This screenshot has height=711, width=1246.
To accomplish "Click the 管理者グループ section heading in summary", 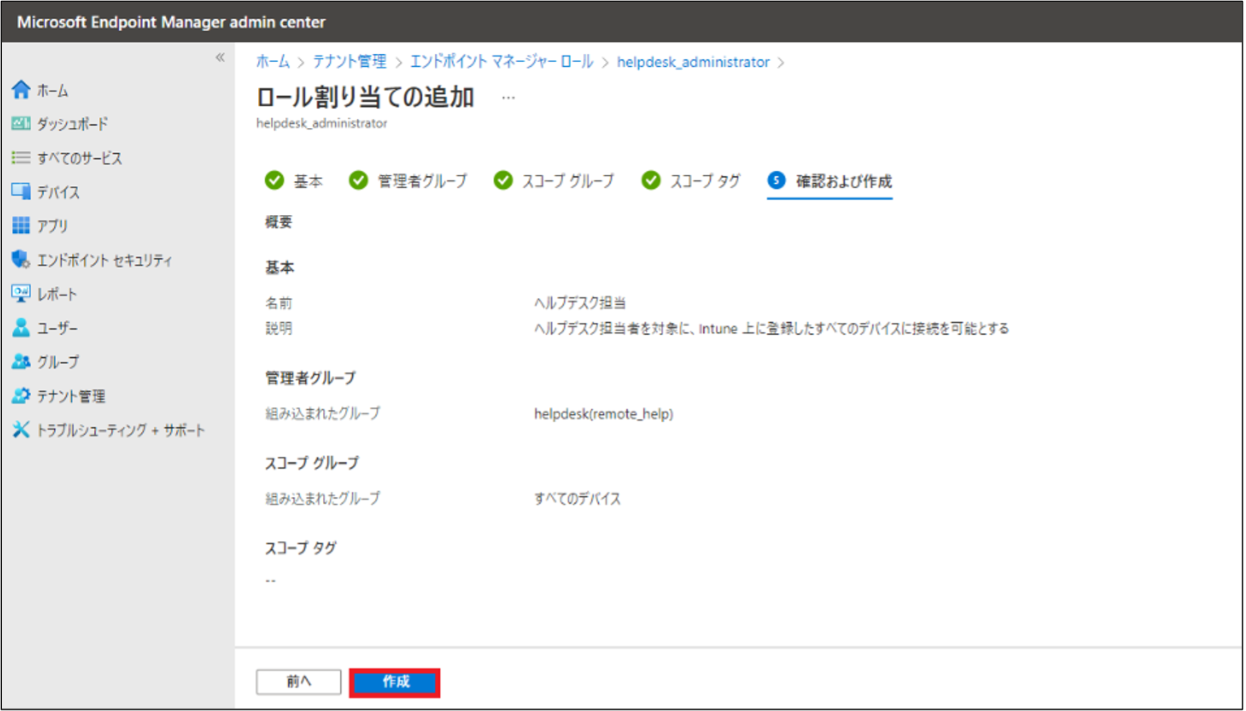I will (x=310, y=378).
